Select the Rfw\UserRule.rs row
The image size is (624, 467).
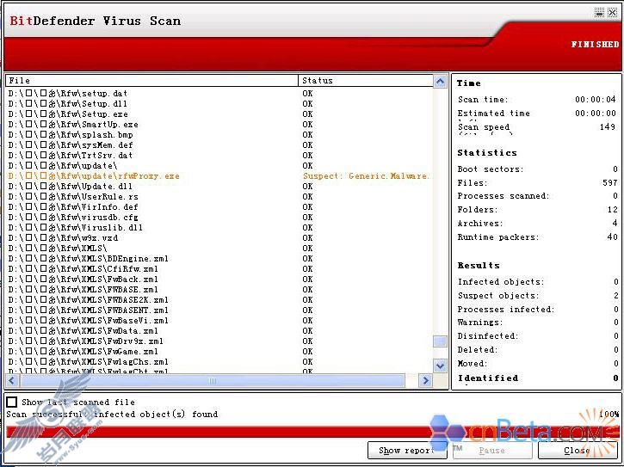click(x=219, y=196)
